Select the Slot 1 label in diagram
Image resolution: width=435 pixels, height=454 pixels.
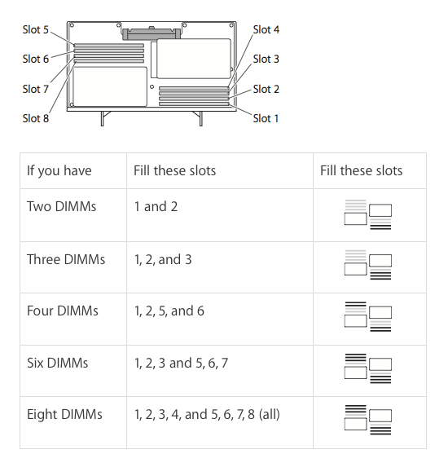click(266, 118)
